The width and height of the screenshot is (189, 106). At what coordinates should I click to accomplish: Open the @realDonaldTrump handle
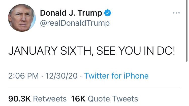pos(75,23)
